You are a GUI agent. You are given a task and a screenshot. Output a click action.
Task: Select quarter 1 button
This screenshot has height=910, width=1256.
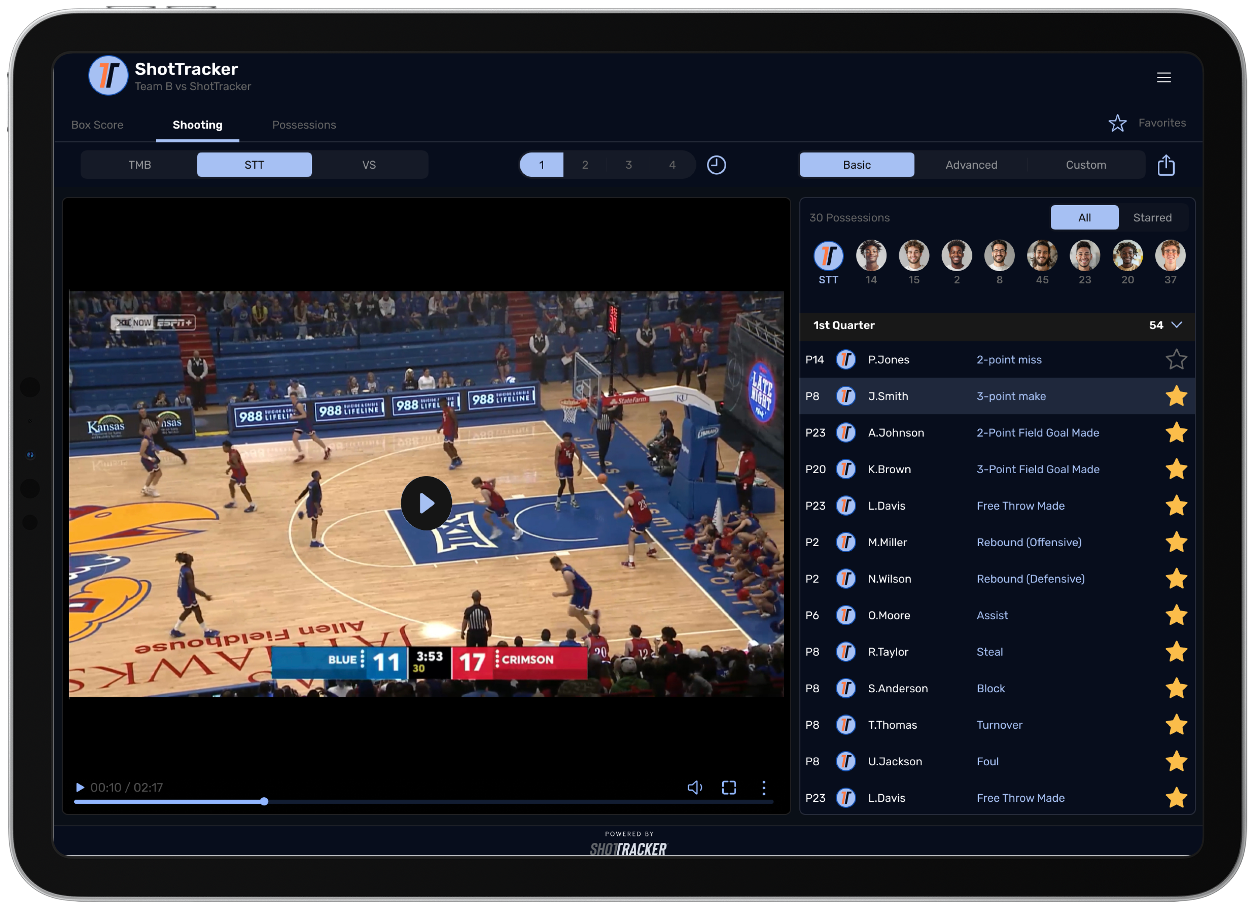[x=541, y=165]
